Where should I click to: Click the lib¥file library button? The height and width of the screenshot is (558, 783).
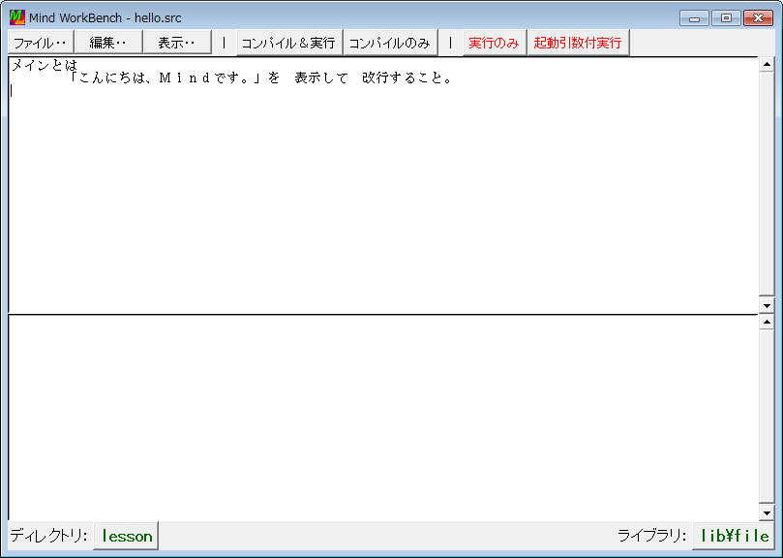tap(735, 536)
